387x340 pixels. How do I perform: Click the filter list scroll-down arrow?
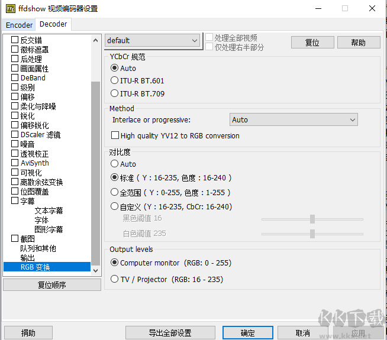pyautogui.click(x=95, y=270)
